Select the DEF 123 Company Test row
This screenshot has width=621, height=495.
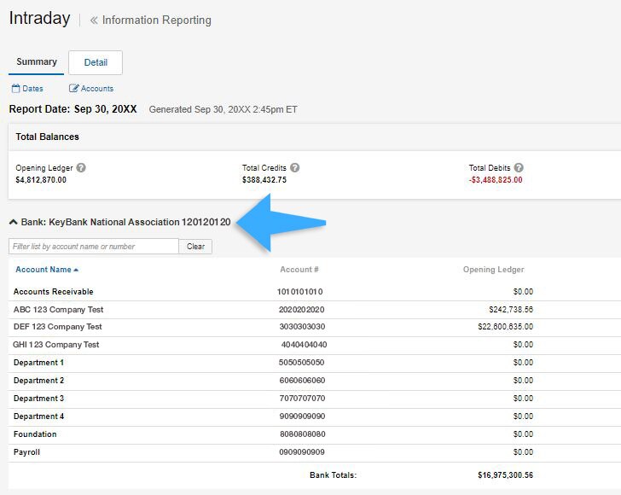(x=57, y=327)
